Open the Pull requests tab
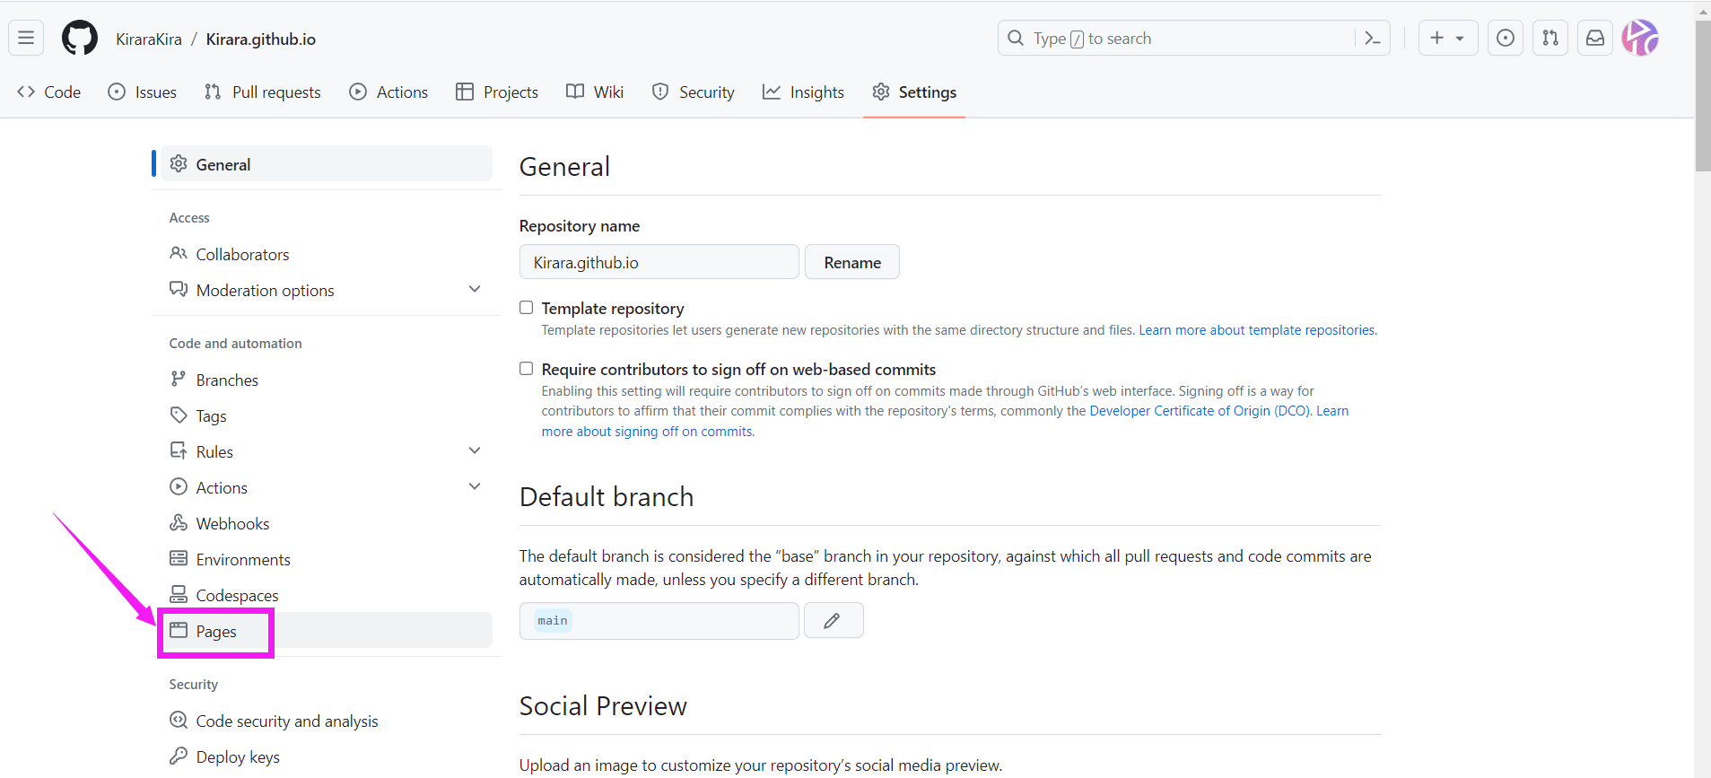This screenshot has height=778, width=1711. [263, 92]
